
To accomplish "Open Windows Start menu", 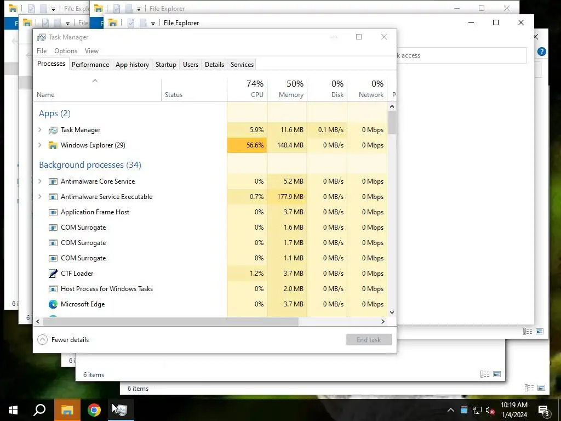I will click(x=13, y=410).
